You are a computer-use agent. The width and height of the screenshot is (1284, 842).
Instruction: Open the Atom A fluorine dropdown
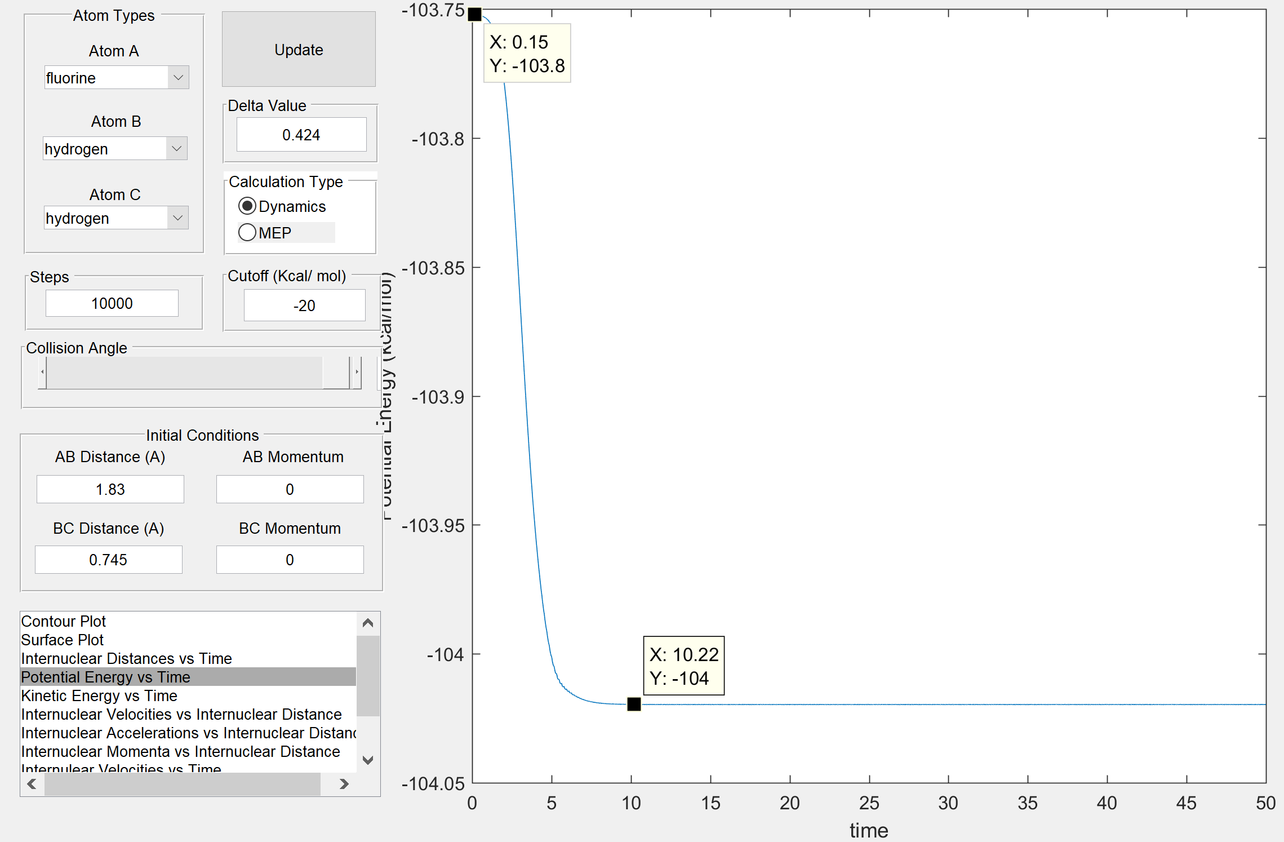116,78
